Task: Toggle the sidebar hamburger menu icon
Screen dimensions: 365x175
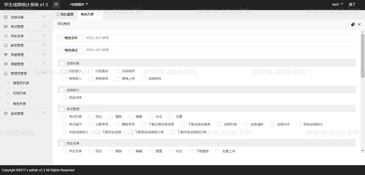Action: click(x=56, y=5)
